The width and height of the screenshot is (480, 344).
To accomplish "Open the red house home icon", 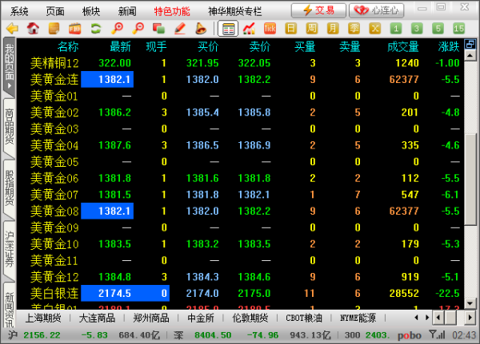I will point(33,29).
